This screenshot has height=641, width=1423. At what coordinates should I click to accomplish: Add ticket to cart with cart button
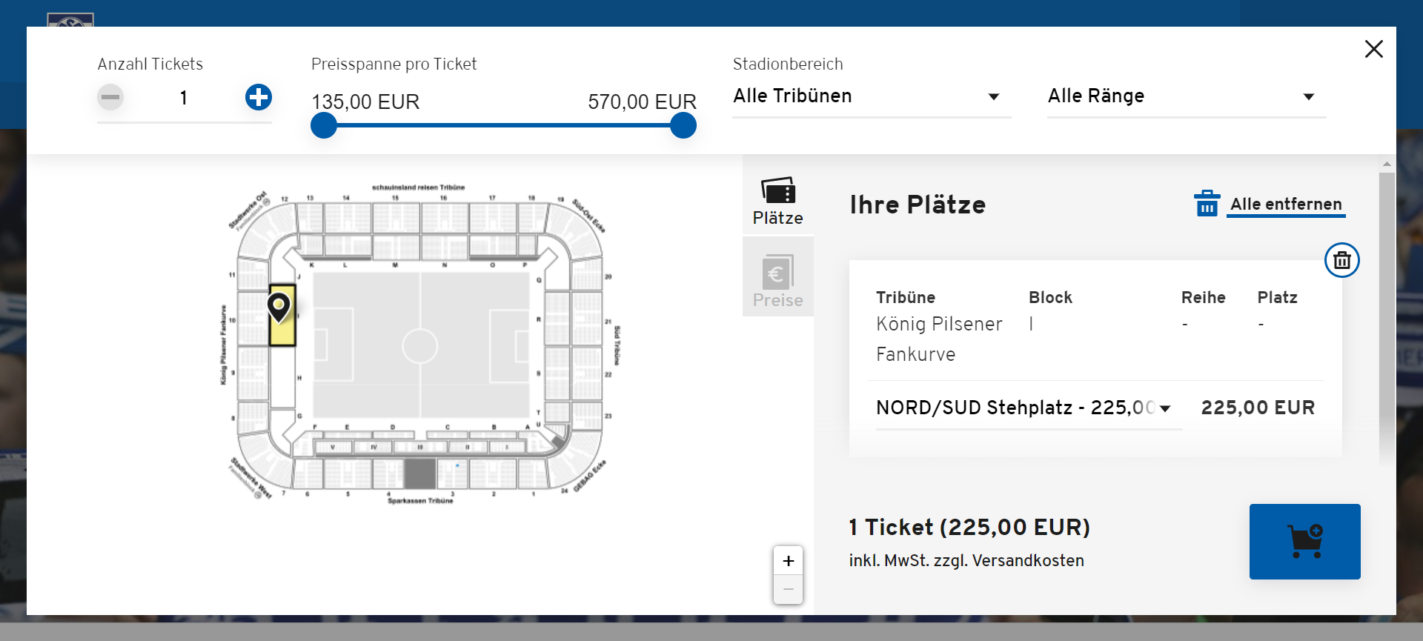tap(1304, 542)
